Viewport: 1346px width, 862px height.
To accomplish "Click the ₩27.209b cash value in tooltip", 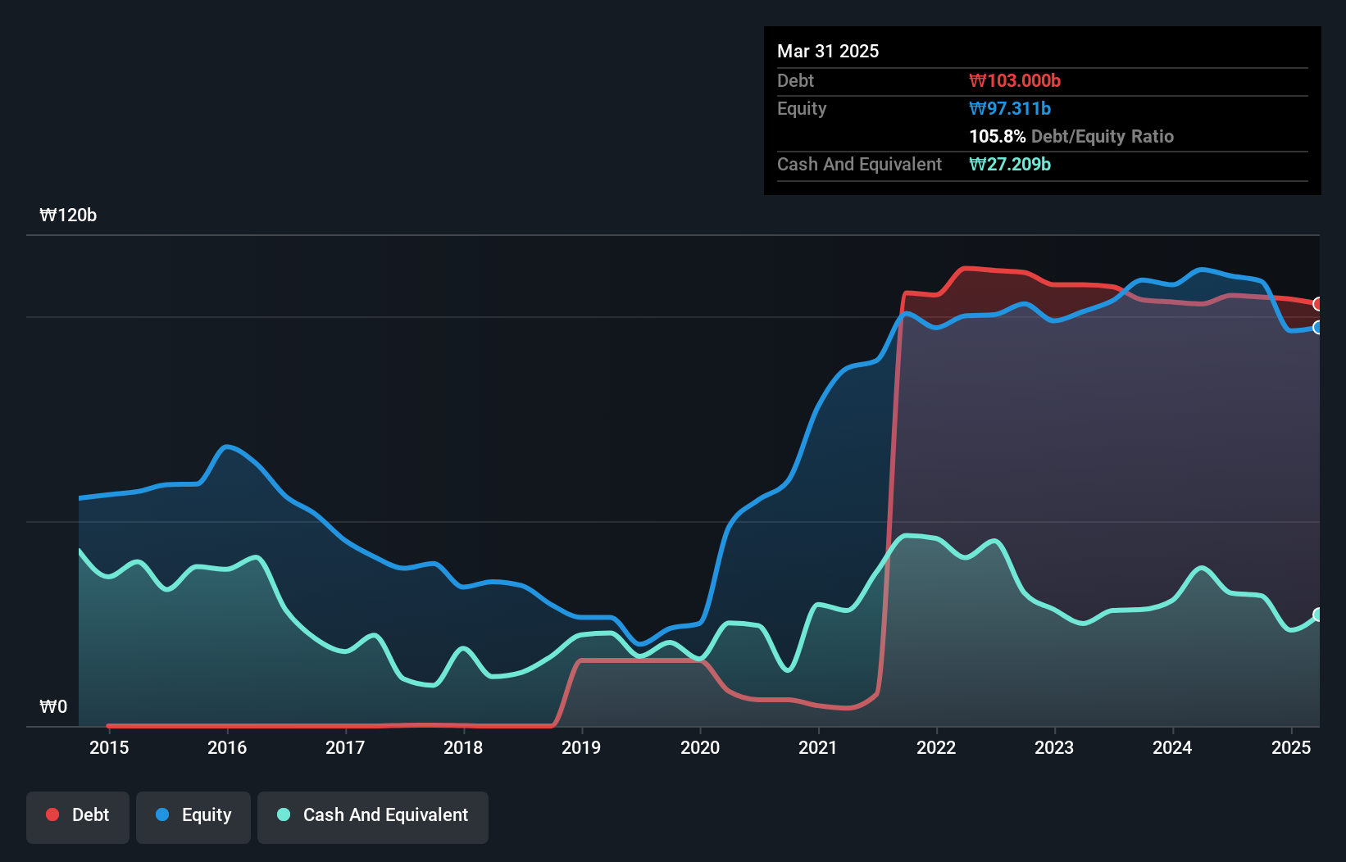I will coord(1010,164).
